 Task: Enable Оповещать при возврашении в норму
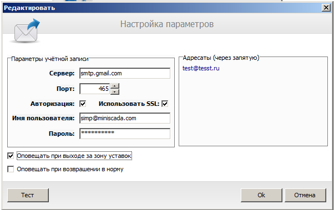click(11, 169)
